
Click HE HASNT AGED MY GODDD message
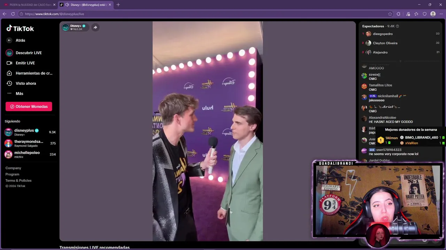pyautogui.click(x=391, y=122)
